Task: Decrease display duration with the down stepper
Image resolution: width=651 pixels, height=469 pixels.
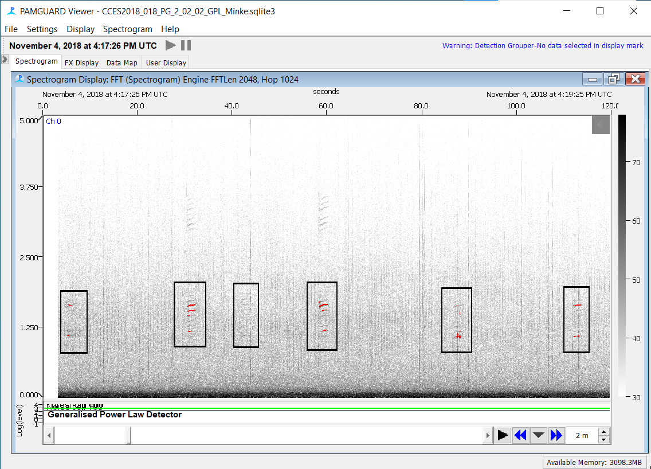Action: click(603, 439)
